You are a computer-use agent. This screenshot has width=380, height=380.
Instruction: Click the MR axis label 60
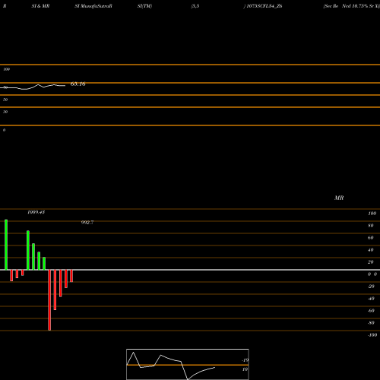pyautogui.click(x=371, y=238)
